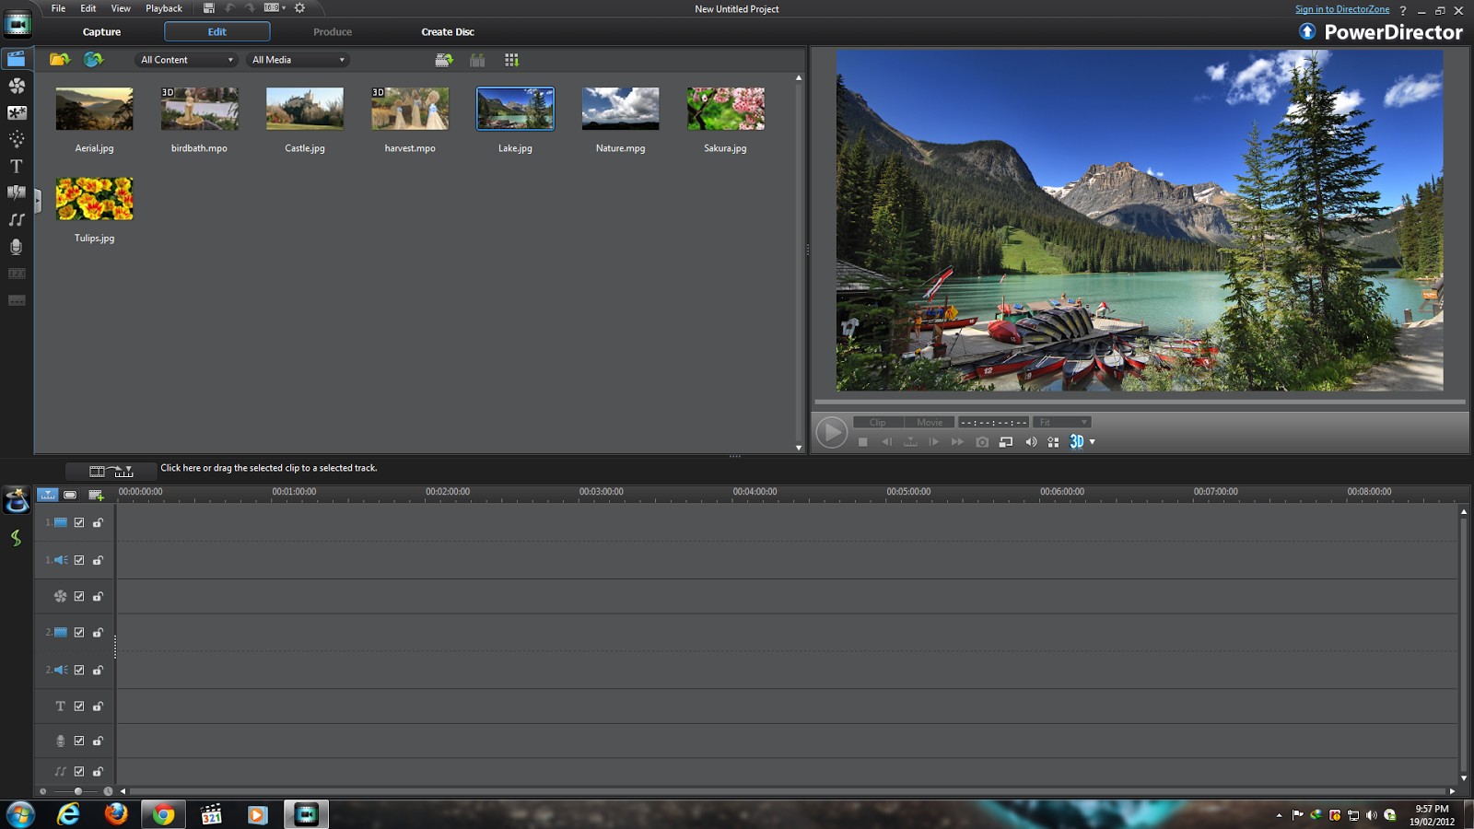Open the All Media filter dropdown
Image resolution: width=1474 pixels, height=829 pixels.
[298, 60]
